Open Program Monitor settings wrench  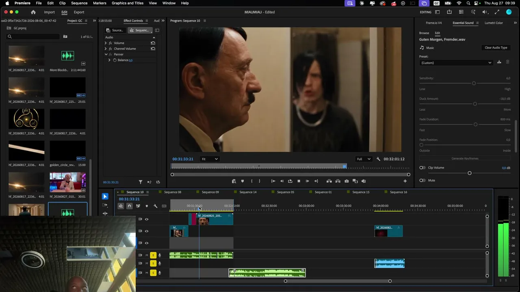[378, 159]
